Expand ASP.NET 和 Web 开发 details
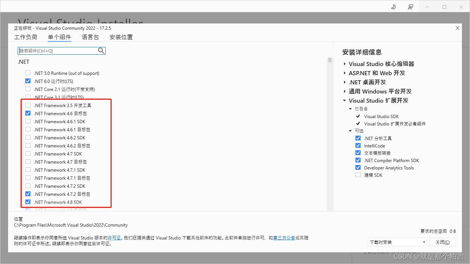The height and width of the screenshot is (264, 470). [344, 73]
